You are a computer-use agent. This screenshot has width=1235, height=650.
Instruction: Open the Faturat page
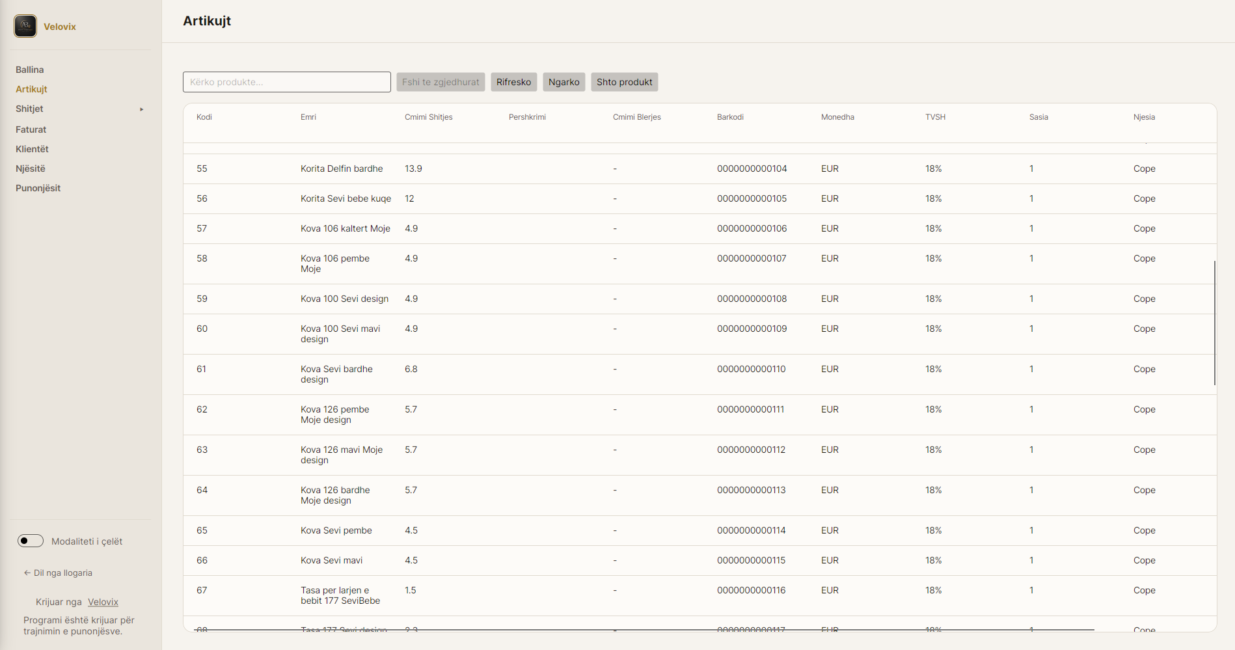click(31, 129)
